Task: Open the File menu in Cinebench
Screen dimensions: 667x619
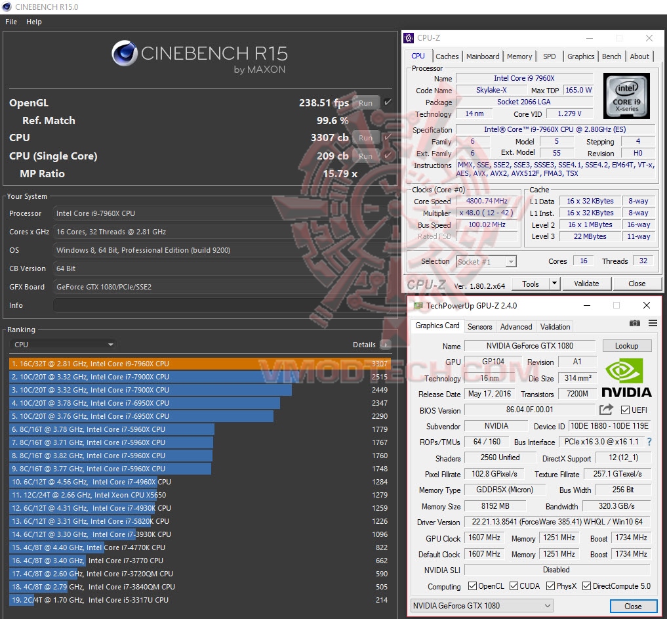Action: click(x=10, y=21)
